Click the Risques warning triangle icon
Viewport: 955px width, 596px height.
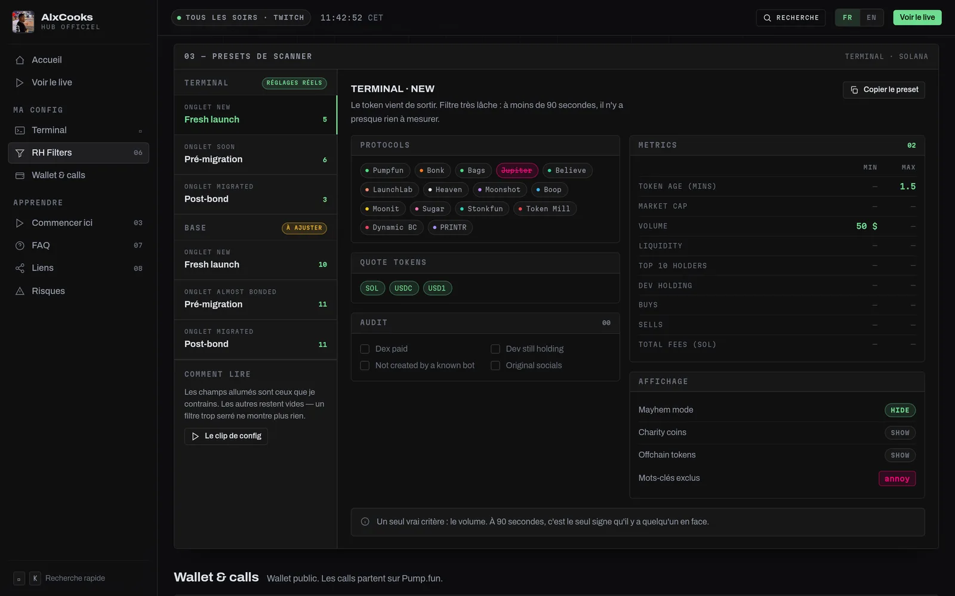(x=20, y=291)
